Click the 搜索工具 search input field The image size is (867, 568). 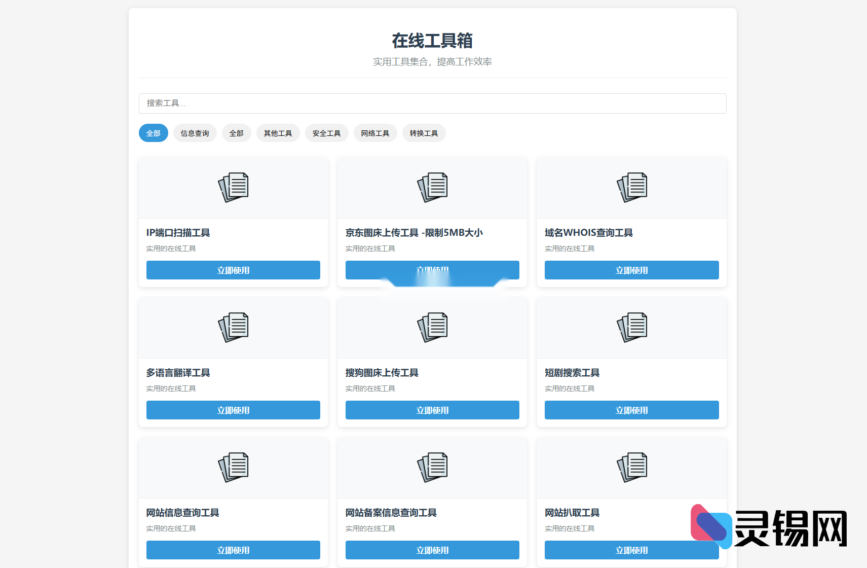click(432, 103)
